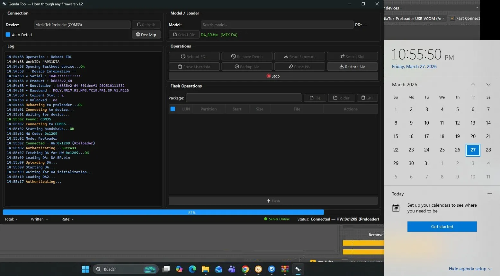Viewport: 500px width, 276px height.
Task: Click the Refresh devices button
Action: pyautogui.click(x=146, y=25)
